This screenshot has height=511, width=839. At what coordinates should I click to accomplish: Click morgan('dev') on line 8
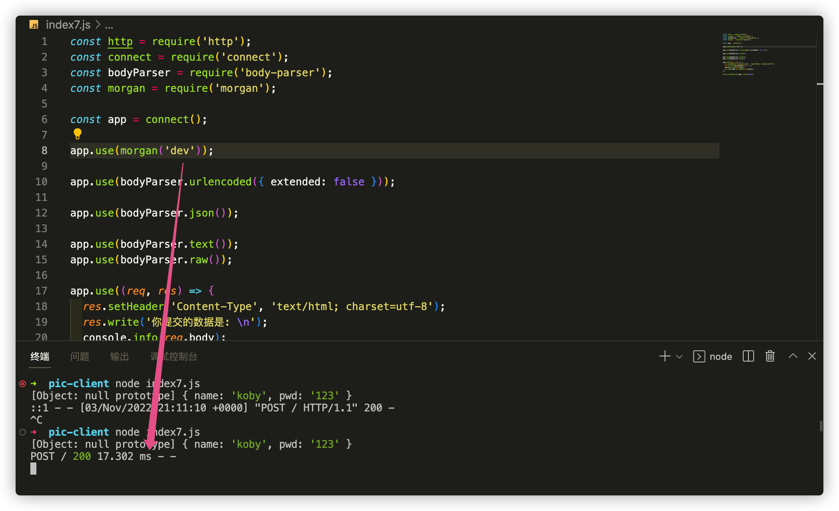[x=160, y=150]
